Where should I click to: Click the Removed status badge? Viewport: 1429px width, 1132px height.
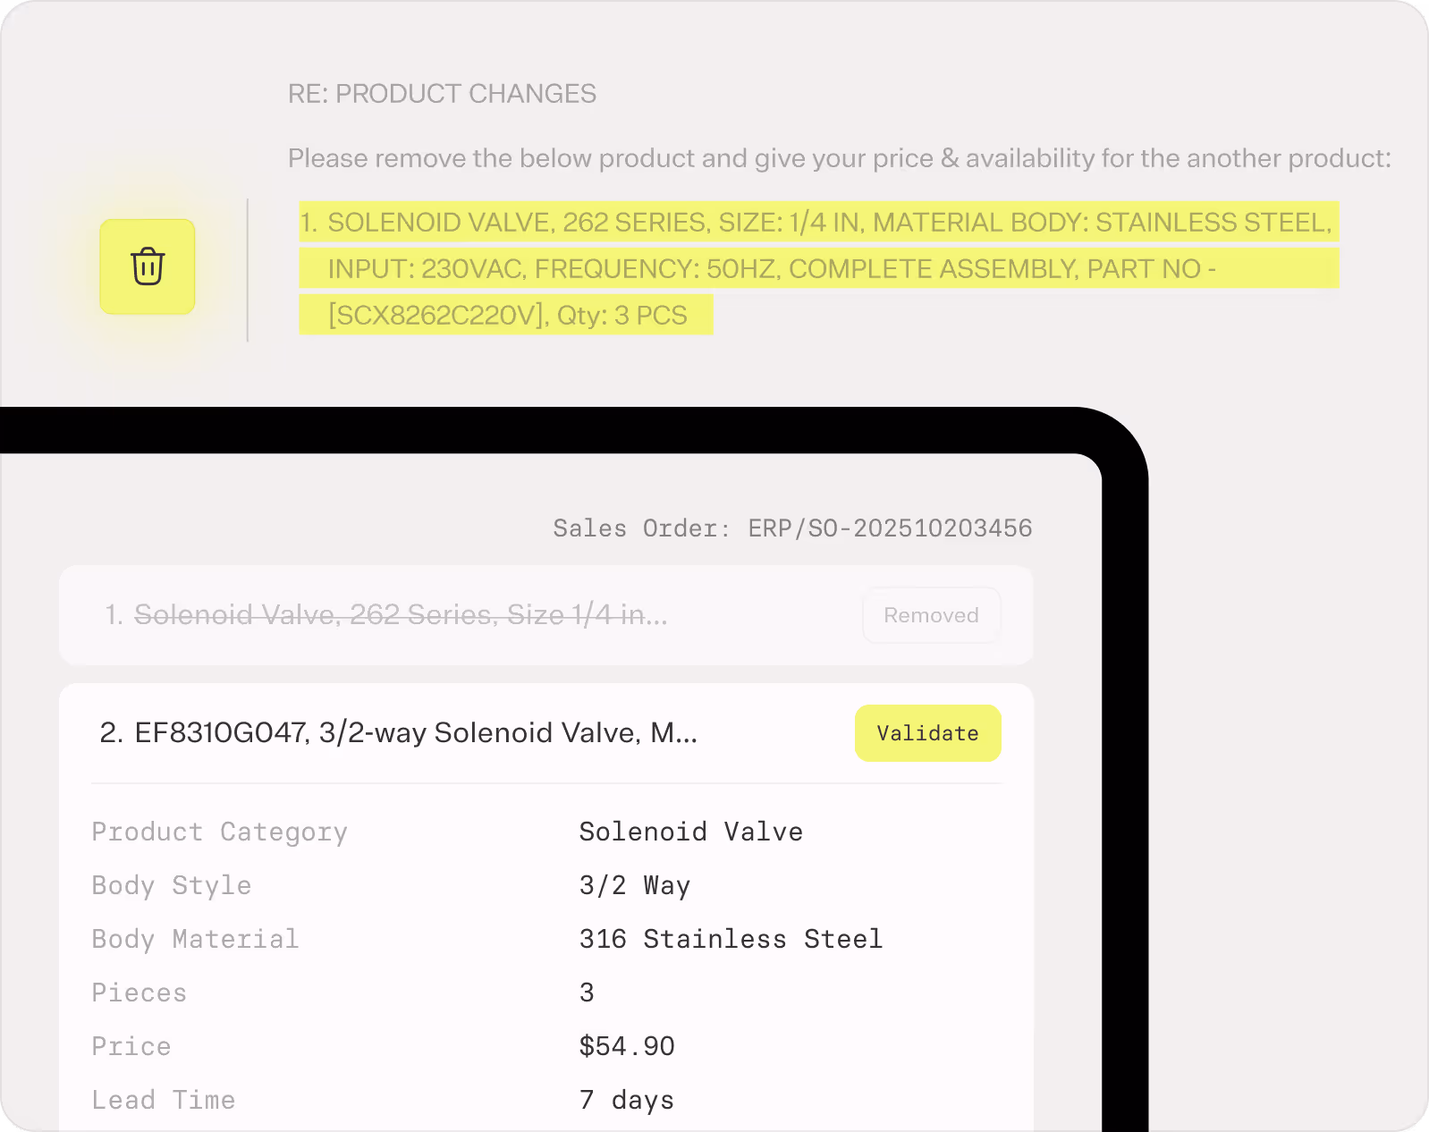pyautogui.click(x=931, y=615)
